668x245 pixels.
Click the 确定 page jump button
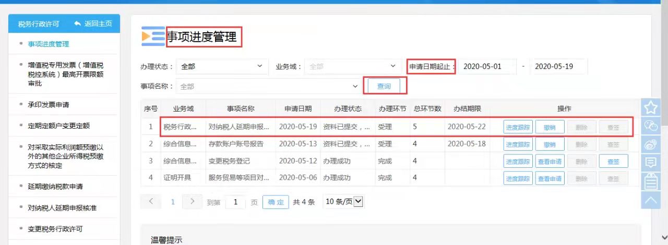click(276, 202)
